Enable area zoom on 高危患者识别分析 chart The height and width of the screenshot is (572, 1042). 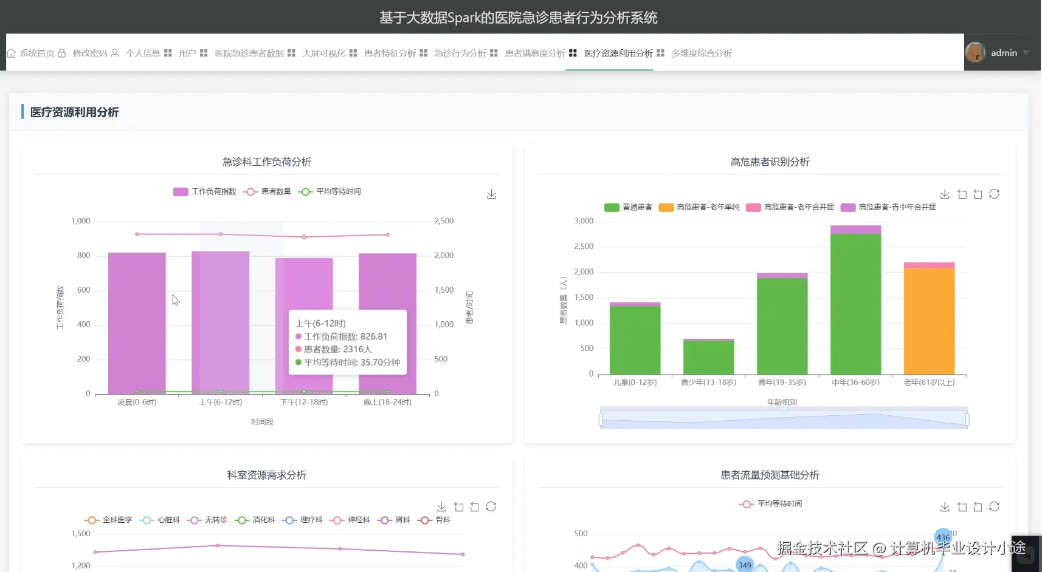coord(962,194)
